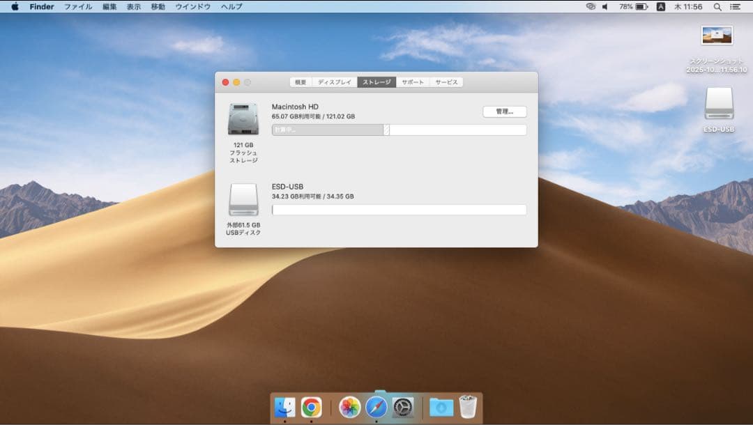753x425 pixels.
Task: Launch Google Chrome from the Dock
Action: [311, 408]
